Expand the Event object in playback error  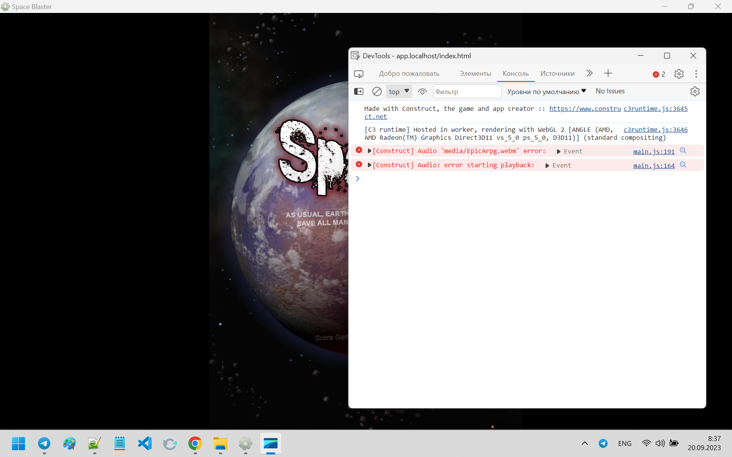point(547,165)
